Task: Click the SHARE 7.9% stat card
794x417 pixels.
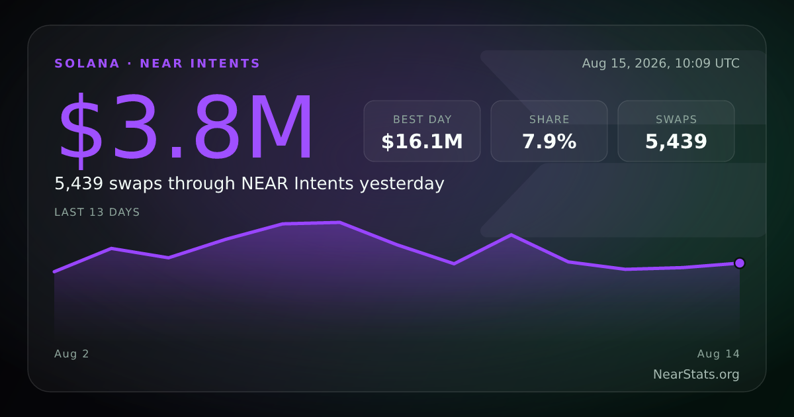Action: tap(549, 131)
